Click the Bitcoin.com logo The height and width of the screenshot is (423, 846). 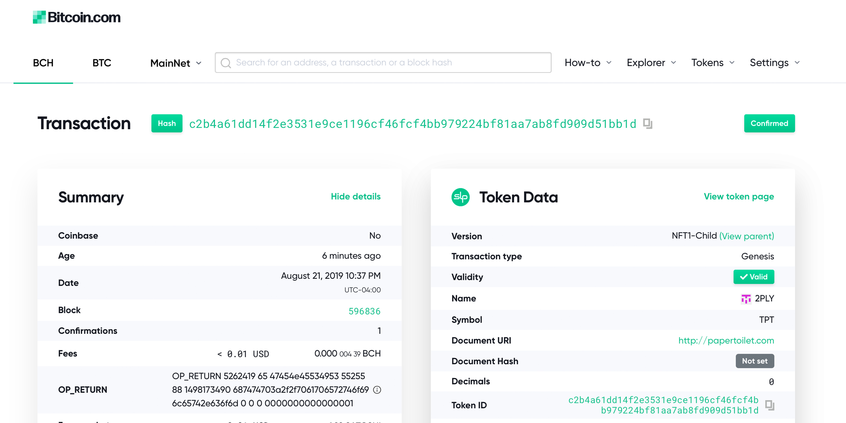click(76, 17)
